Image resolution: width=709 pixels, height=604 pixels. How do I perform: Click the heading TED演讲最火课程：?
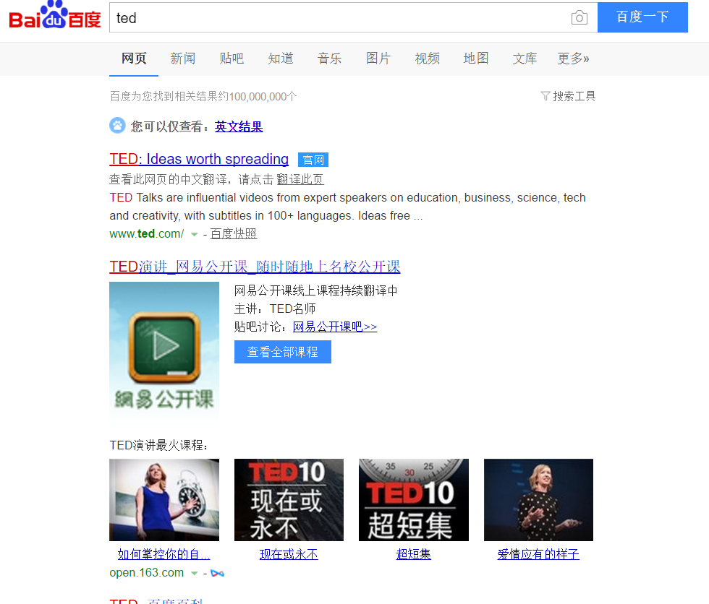158,446
